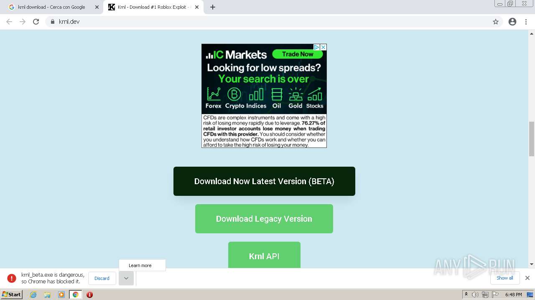Click the browser forward arrow
This screenshot has width=535, height=300.
[23, 22]
